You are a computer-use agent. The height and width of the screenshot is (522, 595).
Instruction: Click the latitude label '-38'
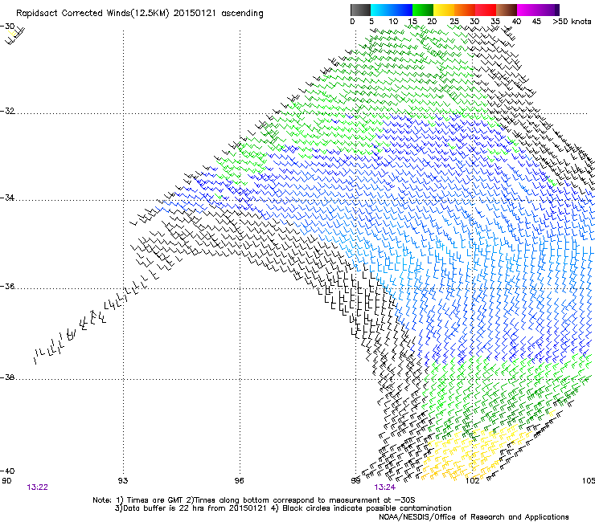(x=7, y=377)
